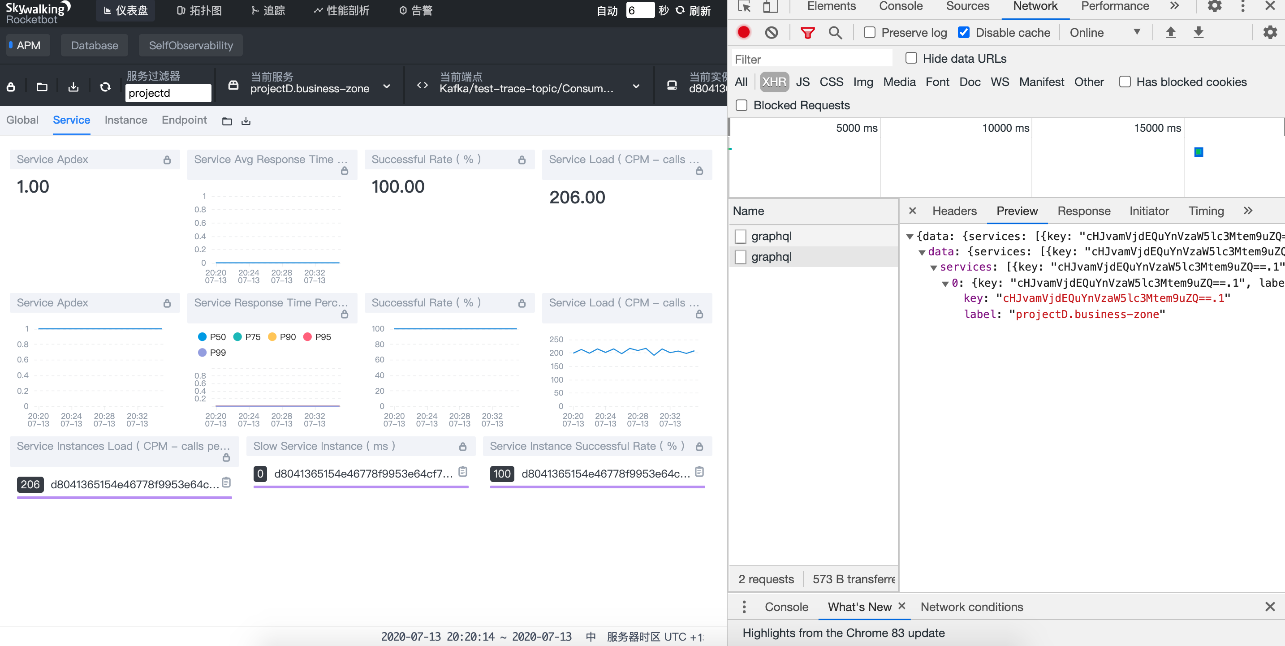This screenshot has height=646, width=1285.
Task: Open the Online throttling dropdown
Action: point(1104,32)
